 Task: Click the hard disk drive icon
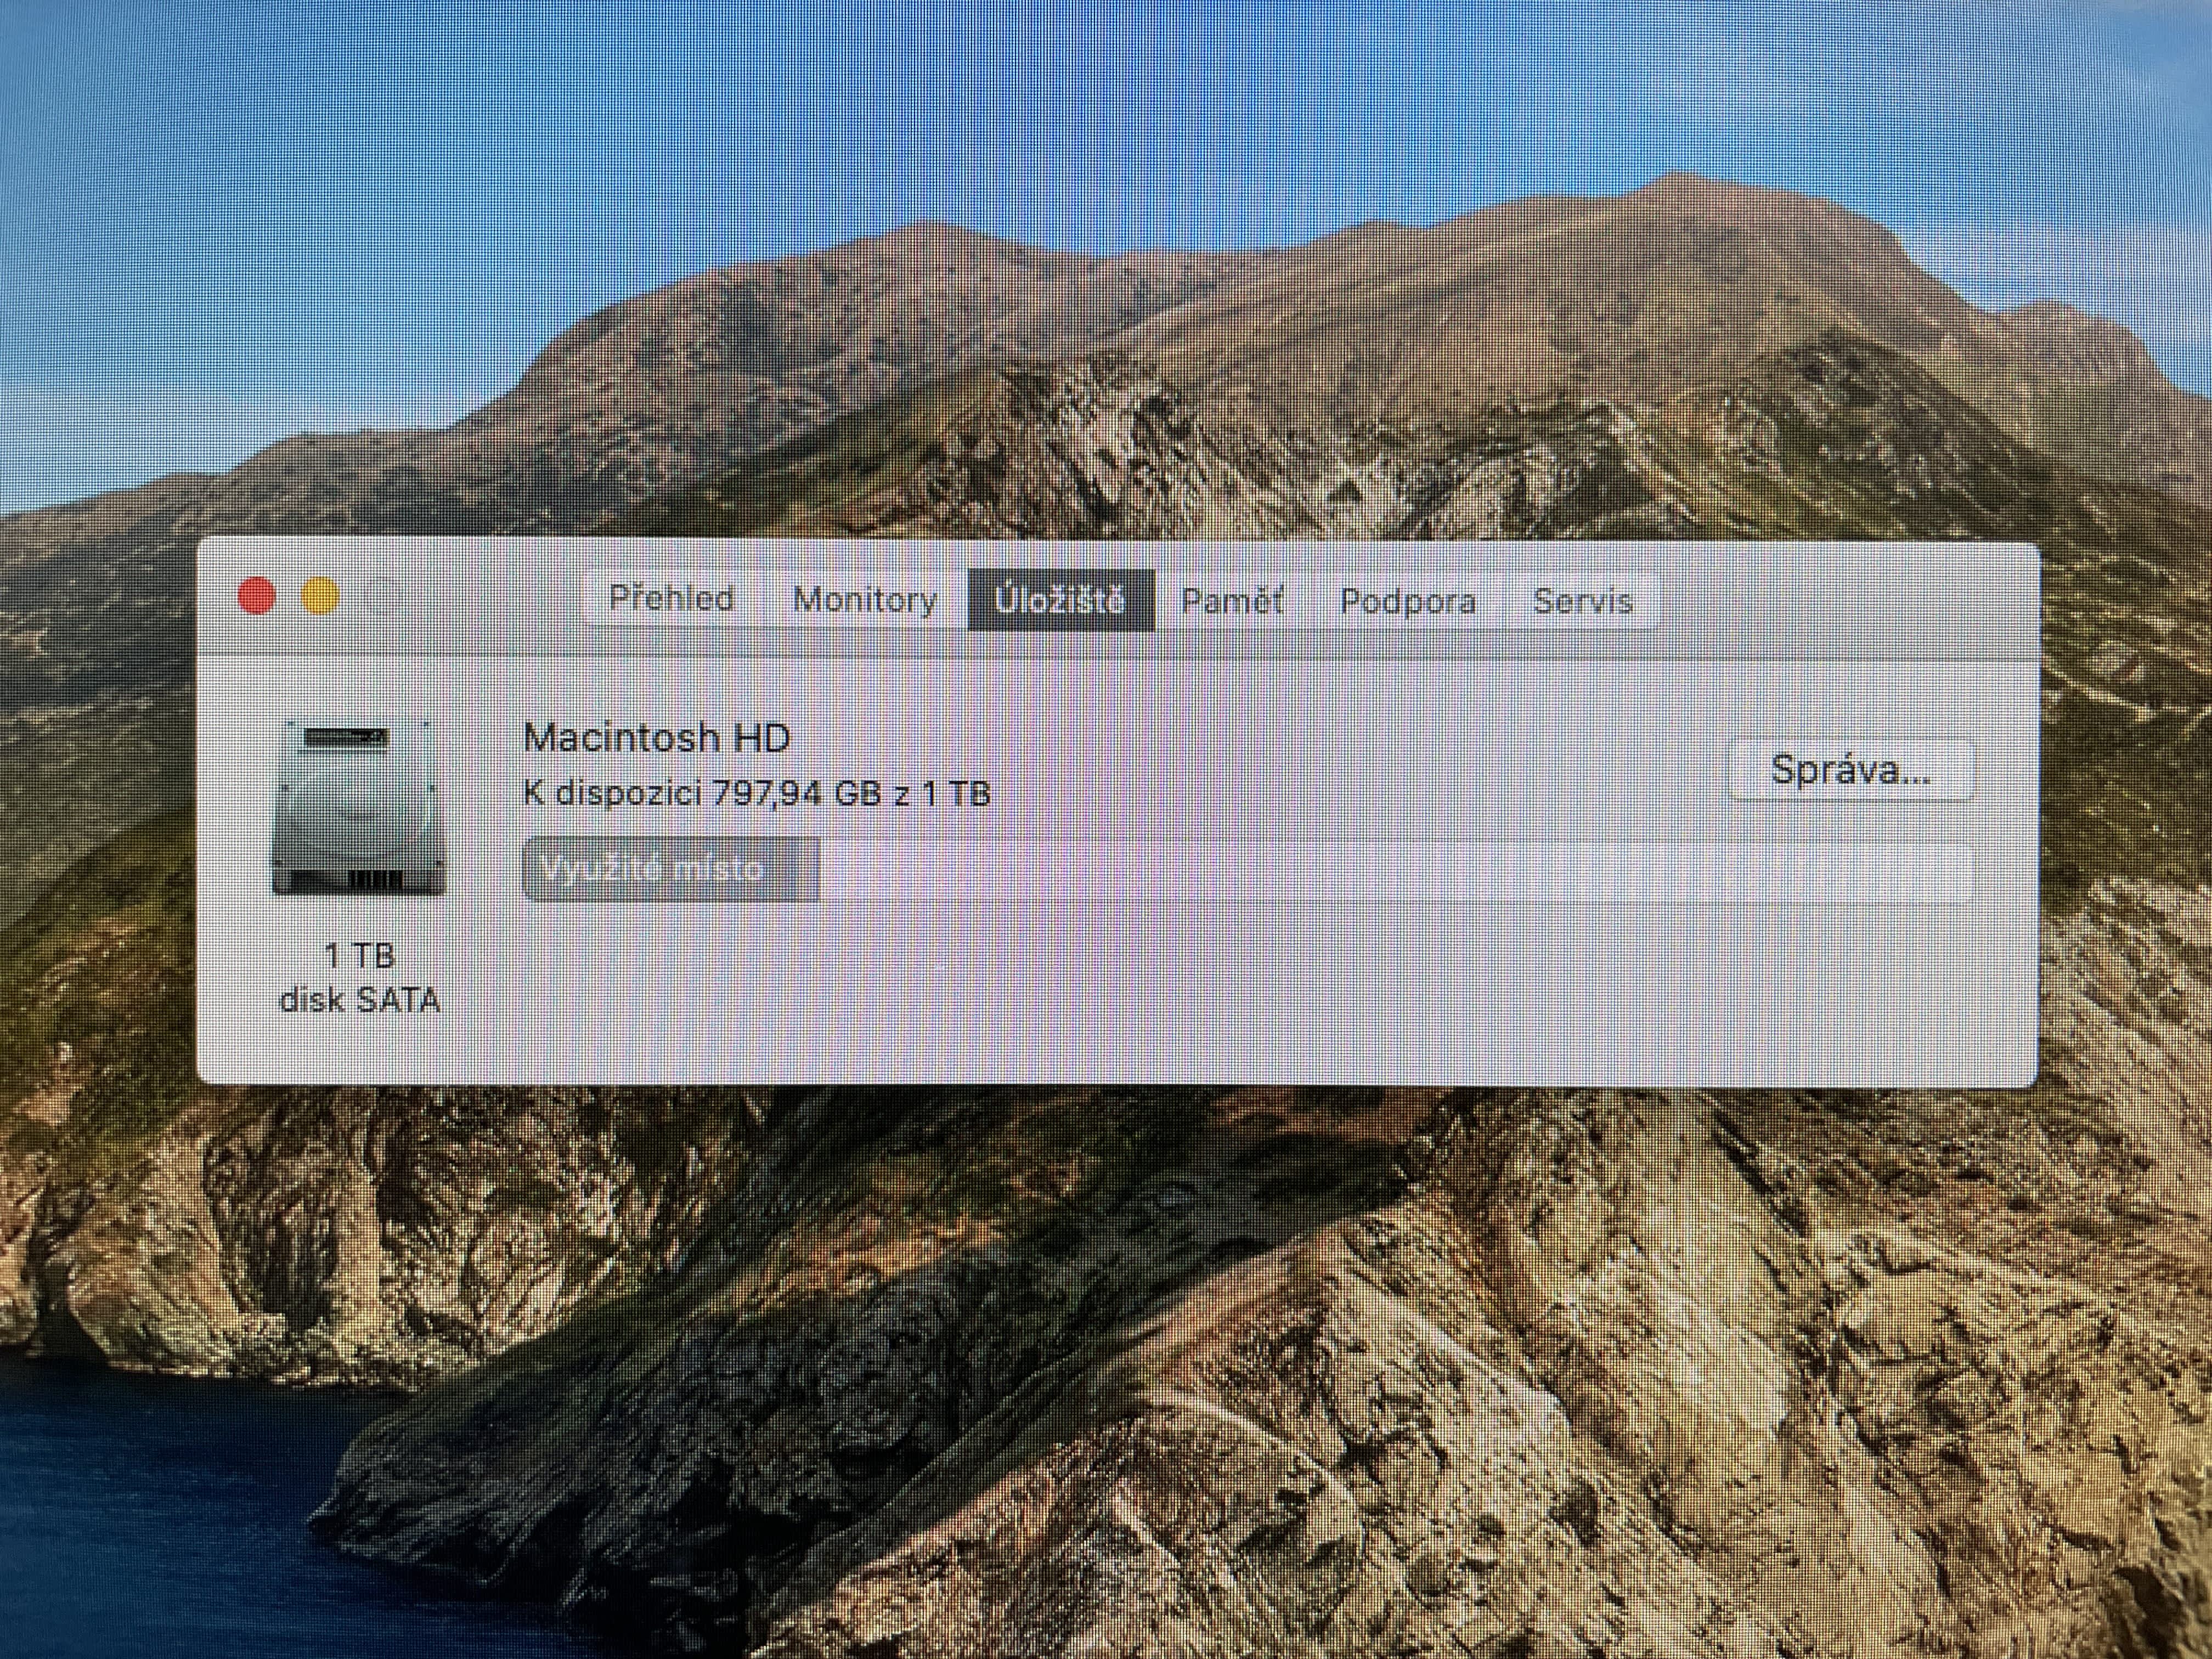pyautogui.click(x=359, y=807)
